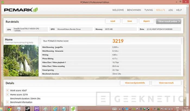Click the Drive value HGST HTS541010A9E680
This screenshot has height=111, width=190.
(163, 29)
